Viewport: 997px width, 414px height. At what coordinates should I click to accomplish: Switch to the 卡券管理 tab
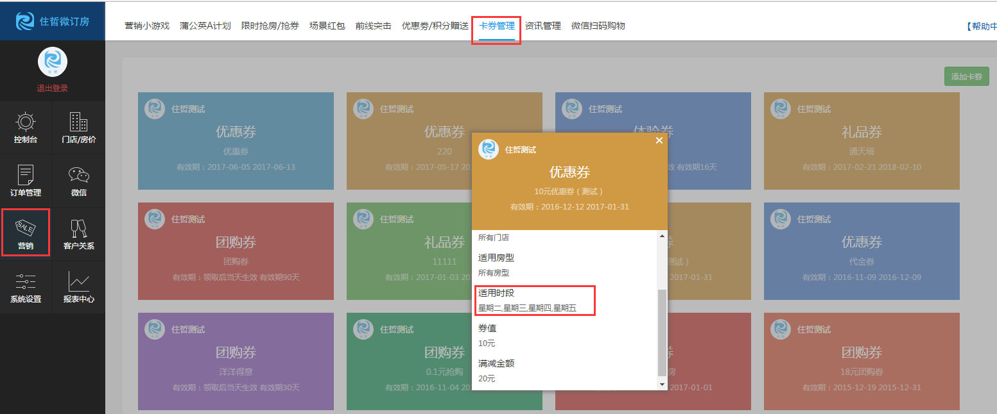pyautogui.click(x=496, y=26)
